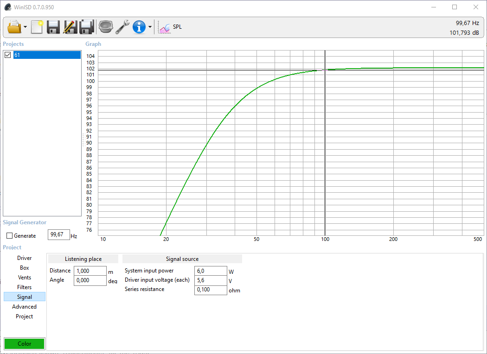The width and height of the screenshot is (487, 354).
Task: Click the Angle input field
Action: click(90, 280)
